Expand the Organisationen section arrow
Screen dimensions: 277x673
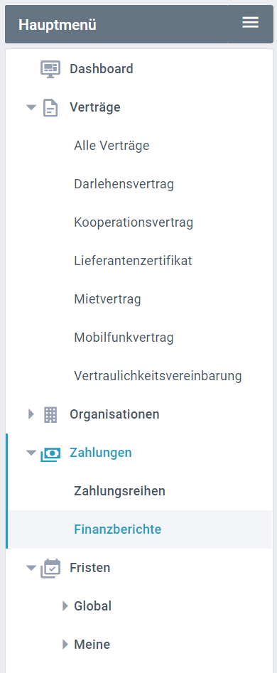point(31,414)
